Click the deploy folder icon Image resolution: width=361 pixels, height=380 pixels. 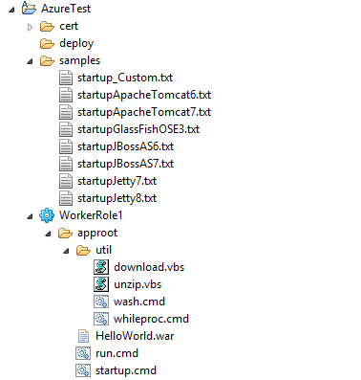tap(47, 43)
